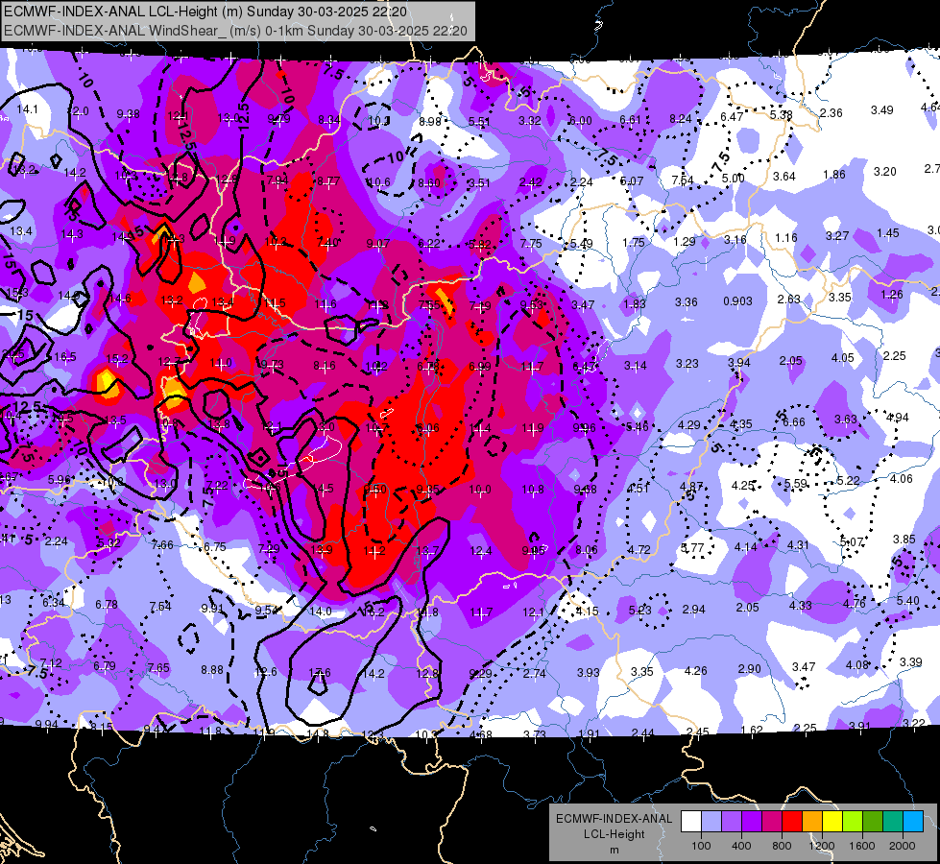Click the lime green swatch in the legend
Screen dimensions: 940x864
853,822
